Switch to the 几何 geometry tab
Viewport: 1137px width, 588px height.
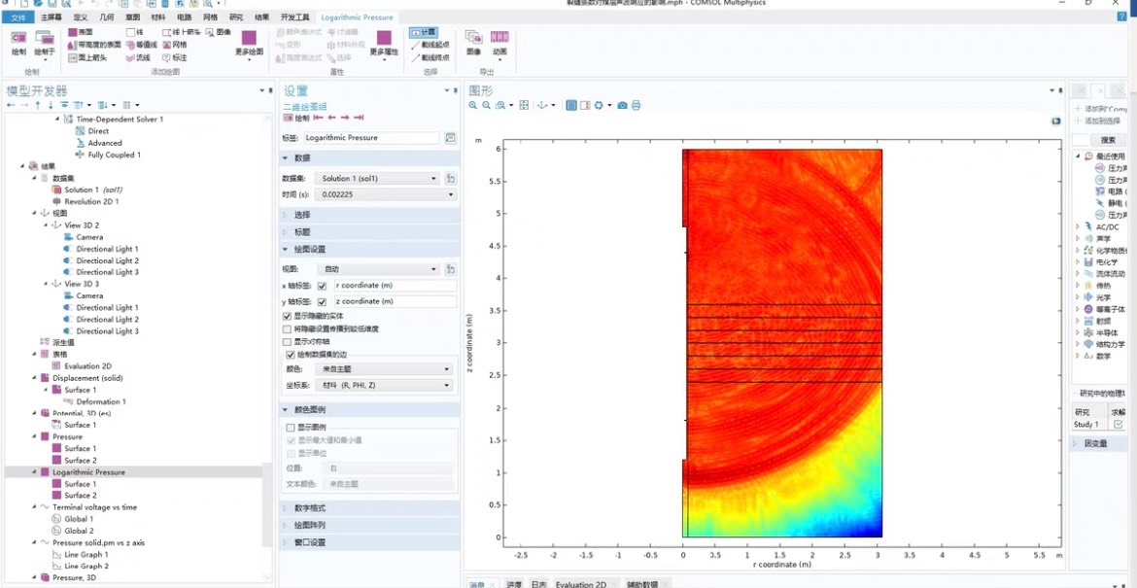pos(106,17)
